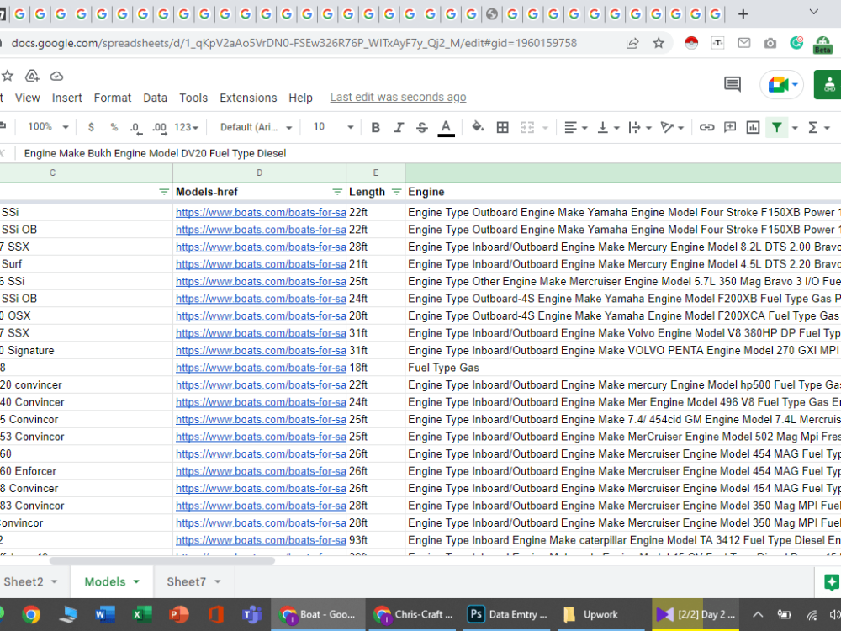The height and width of the screenshot is (631, 841).
Task: Open the Data menu
Action: 155,98
